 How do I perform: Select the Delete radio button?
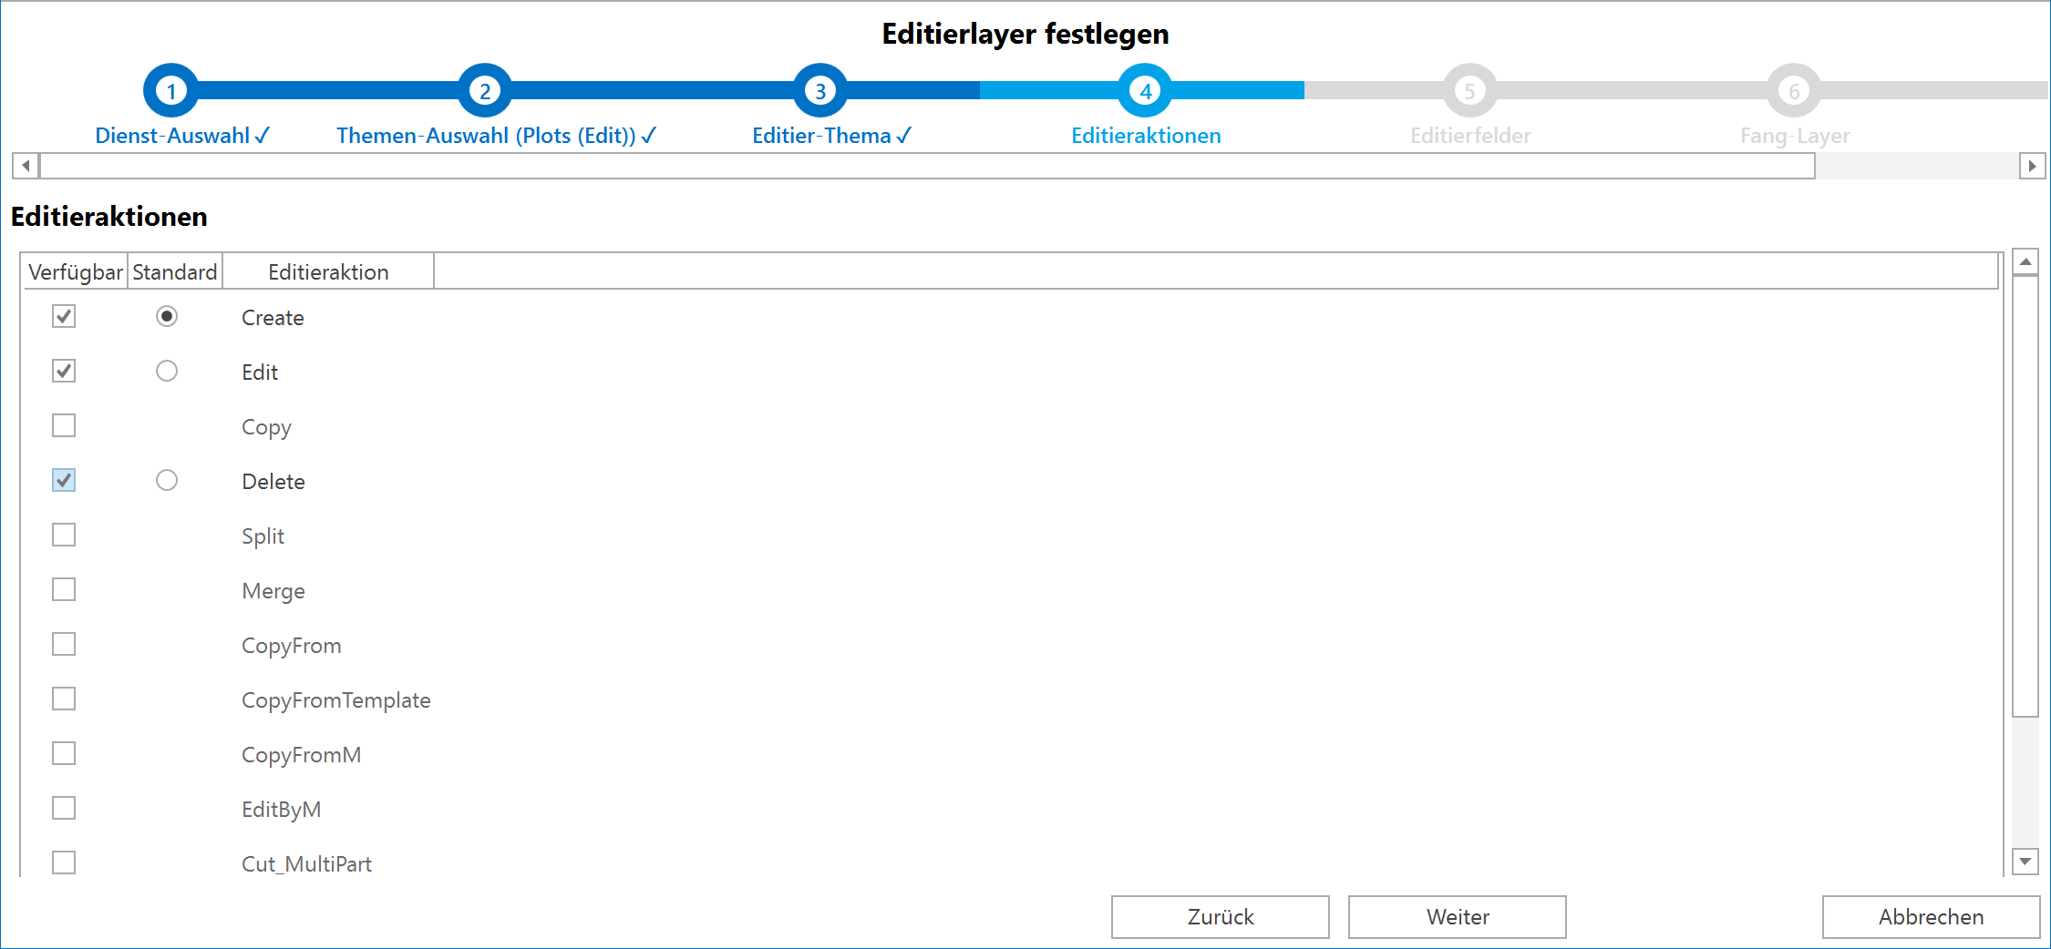[x=167, y=480]
